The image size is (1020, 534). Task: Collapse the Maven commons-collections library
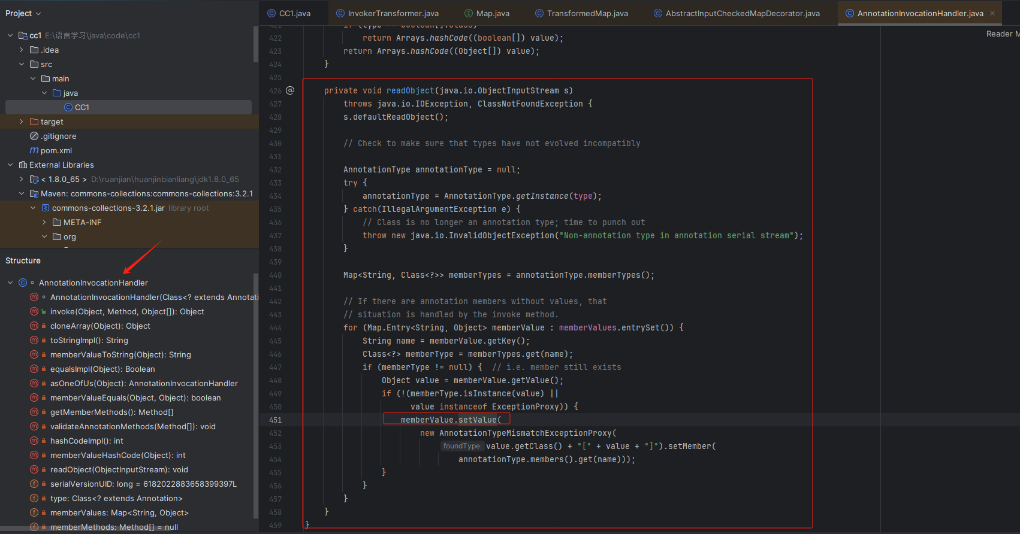[22, 193]
